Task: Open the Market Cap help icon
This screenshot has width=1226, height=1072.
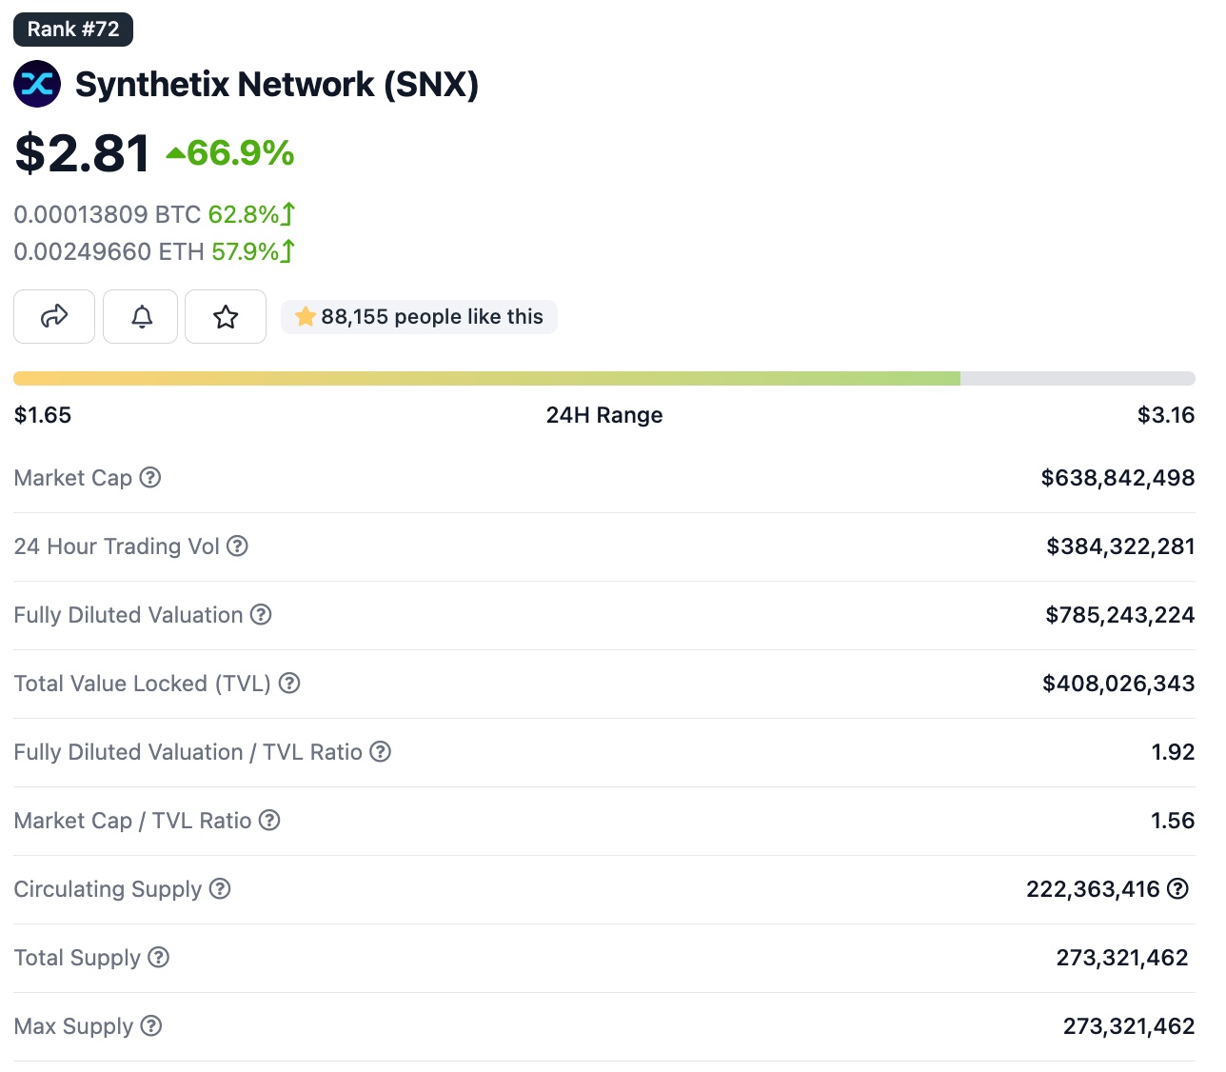Action: [150, 477]
